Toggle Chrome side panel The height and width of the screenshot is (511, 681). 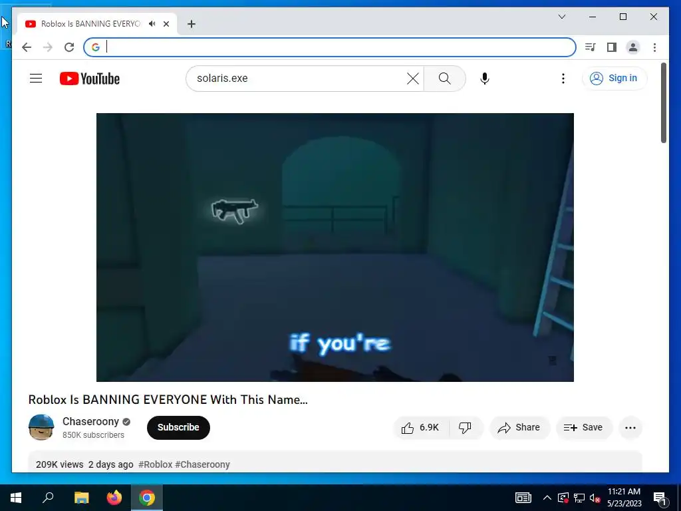pos(612,47)
